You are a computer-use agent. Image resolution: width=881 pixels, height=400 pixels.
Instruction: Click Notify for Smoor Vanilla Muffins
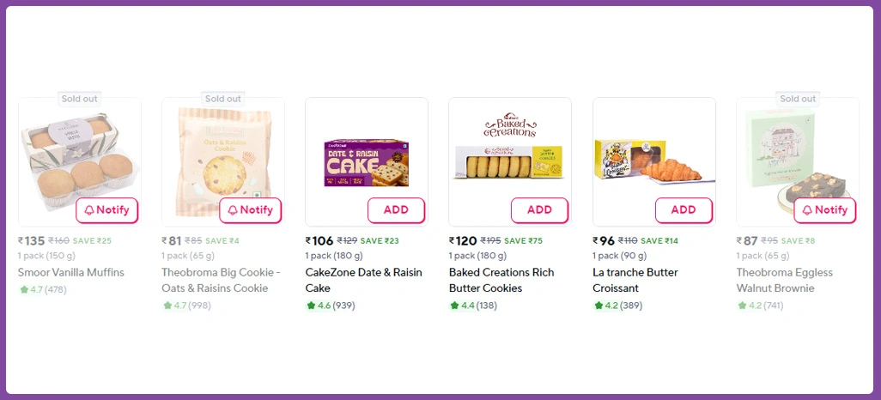(107, 210)
